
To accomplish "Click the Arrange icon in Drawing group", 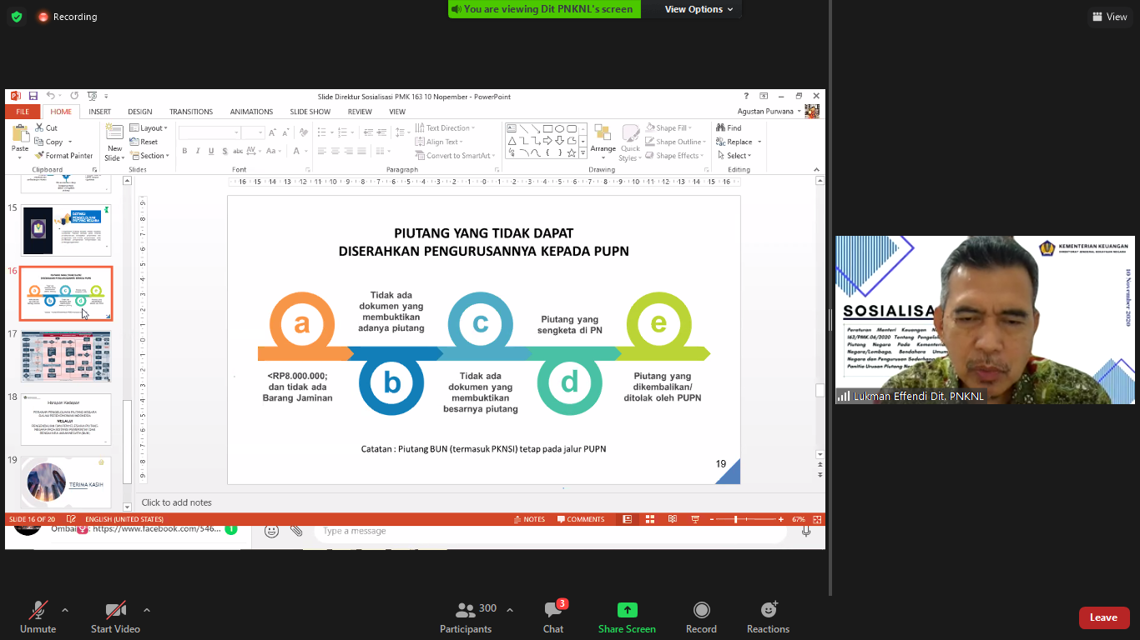I will [603, 140].
